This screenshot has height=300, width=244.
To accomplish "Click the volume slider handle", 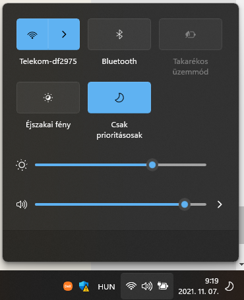I will [x=185, y=204].
